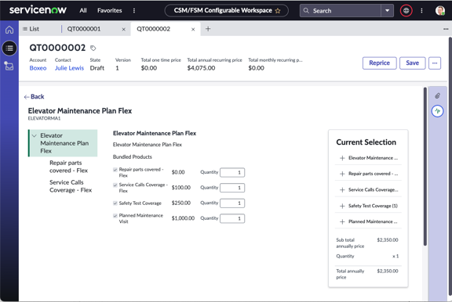Click the tag icon next to QT0000002
The width and height of the screenshot is (452, 302).
coord(93,48)
